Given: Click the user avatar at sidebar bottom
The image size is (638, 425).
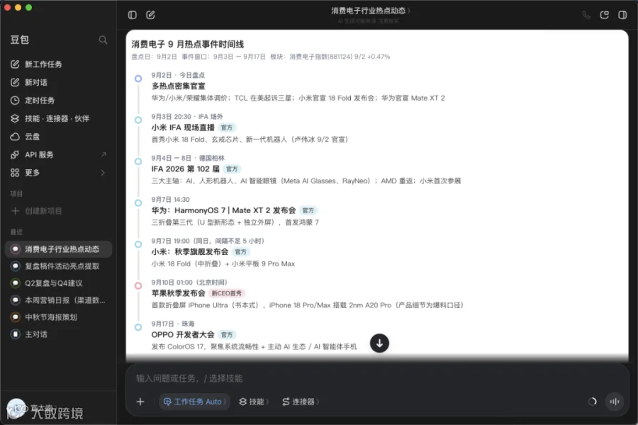Looking at the screenshot, I should click(16, 408).
